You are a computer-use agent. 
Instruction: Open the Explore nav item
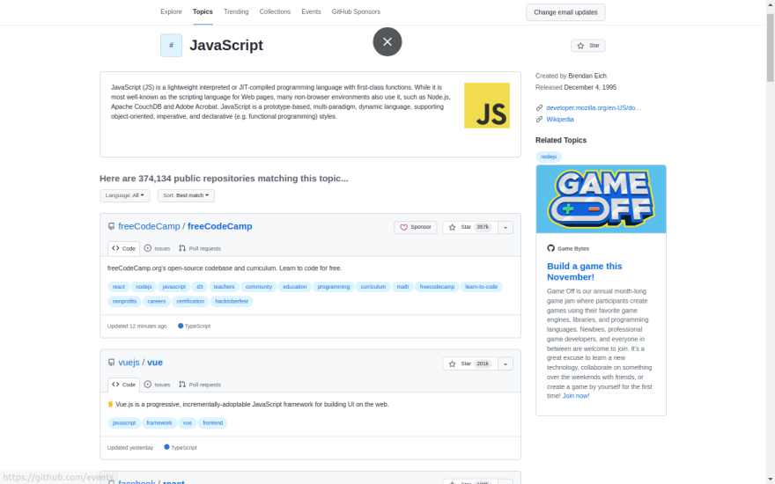click(x=171, y=11)
